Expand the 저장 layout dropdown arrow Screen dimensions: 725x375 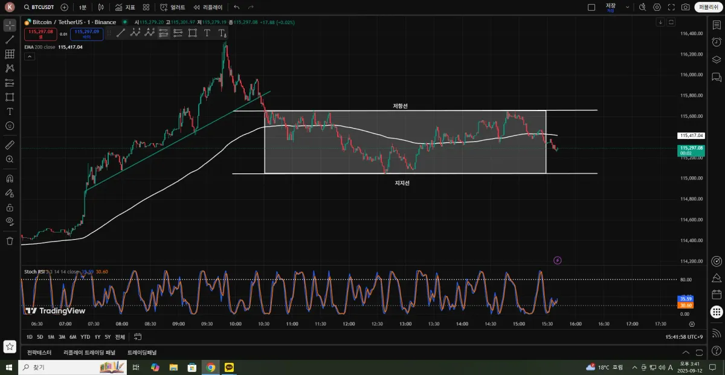[628, 7]
